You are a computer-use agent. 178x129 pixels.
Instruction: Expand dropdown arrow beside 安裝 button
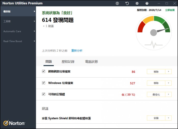[168, 118]
